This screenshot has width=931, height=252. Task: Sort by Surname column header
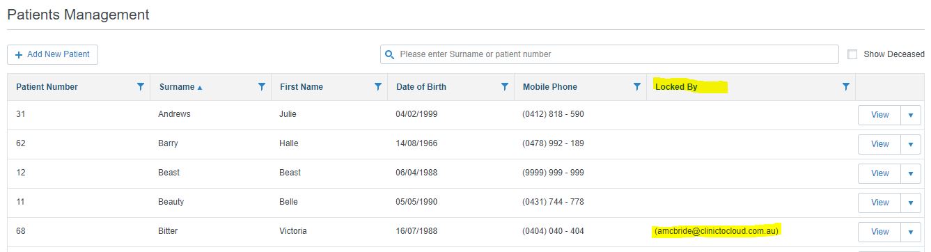coord(177,87)
